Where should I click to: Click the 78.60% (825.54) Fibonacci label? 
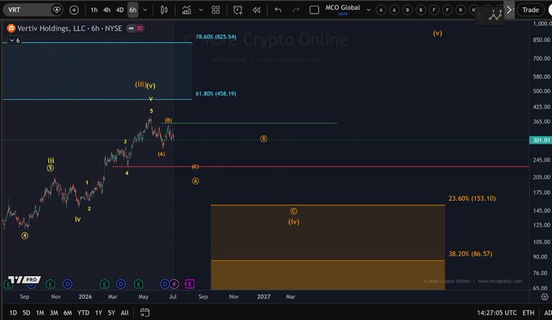pyautogui.click(x=215, y=37)
